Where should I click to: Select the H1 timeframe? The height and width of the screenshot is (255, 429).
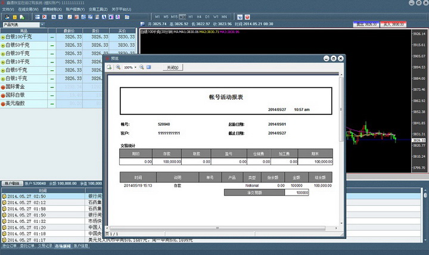191,17
